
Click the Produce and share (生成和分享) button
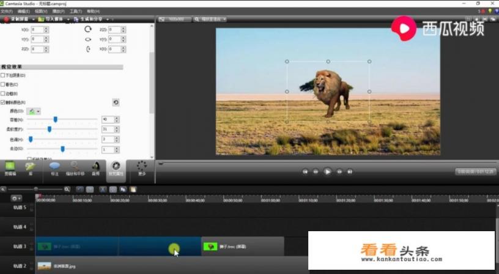[92, 20]
